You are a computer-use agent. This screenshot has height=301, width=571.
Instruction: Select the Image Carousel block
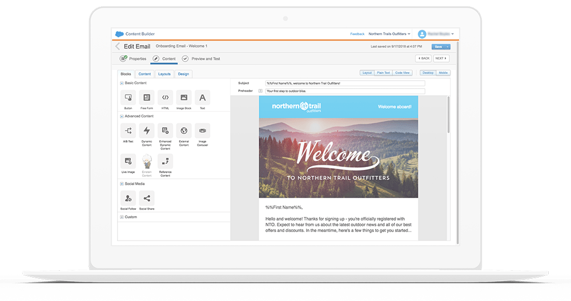coord(203,131)
